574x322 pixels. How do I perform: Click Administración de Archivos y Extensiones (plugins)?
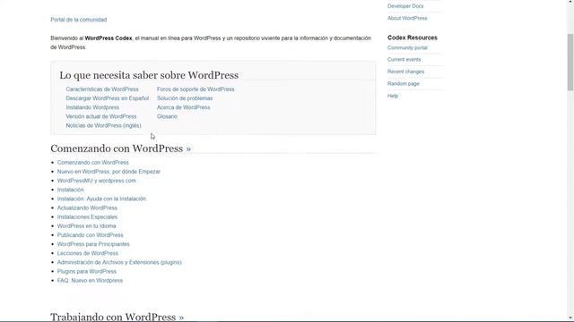[x=119, y=262]
